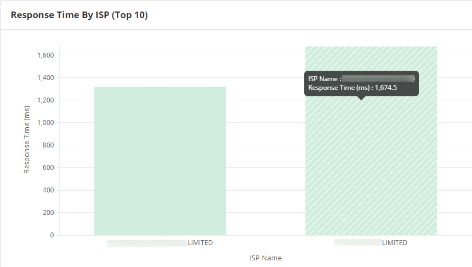The image size is (472, 267).
Task: Click the 800 y-axis tick label
Action: point(48,145)
